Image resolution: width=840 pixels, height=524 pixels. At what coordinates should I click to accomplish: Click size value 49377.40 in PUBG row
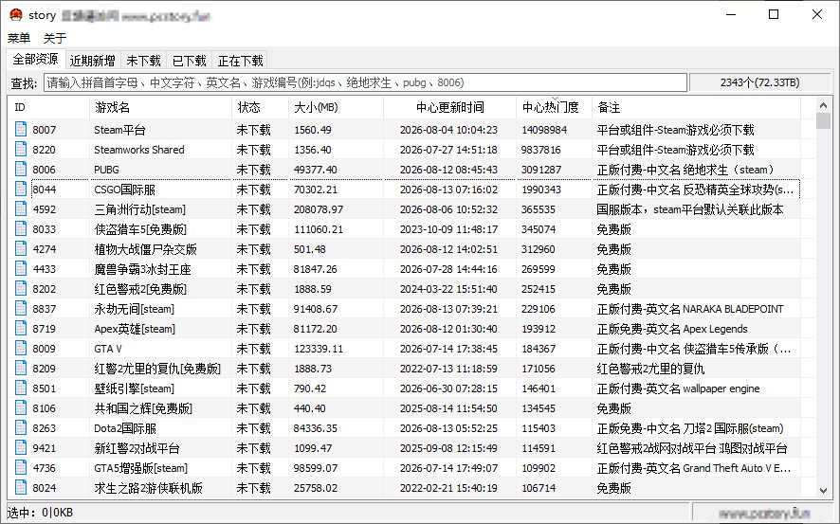tap(316, 170)
